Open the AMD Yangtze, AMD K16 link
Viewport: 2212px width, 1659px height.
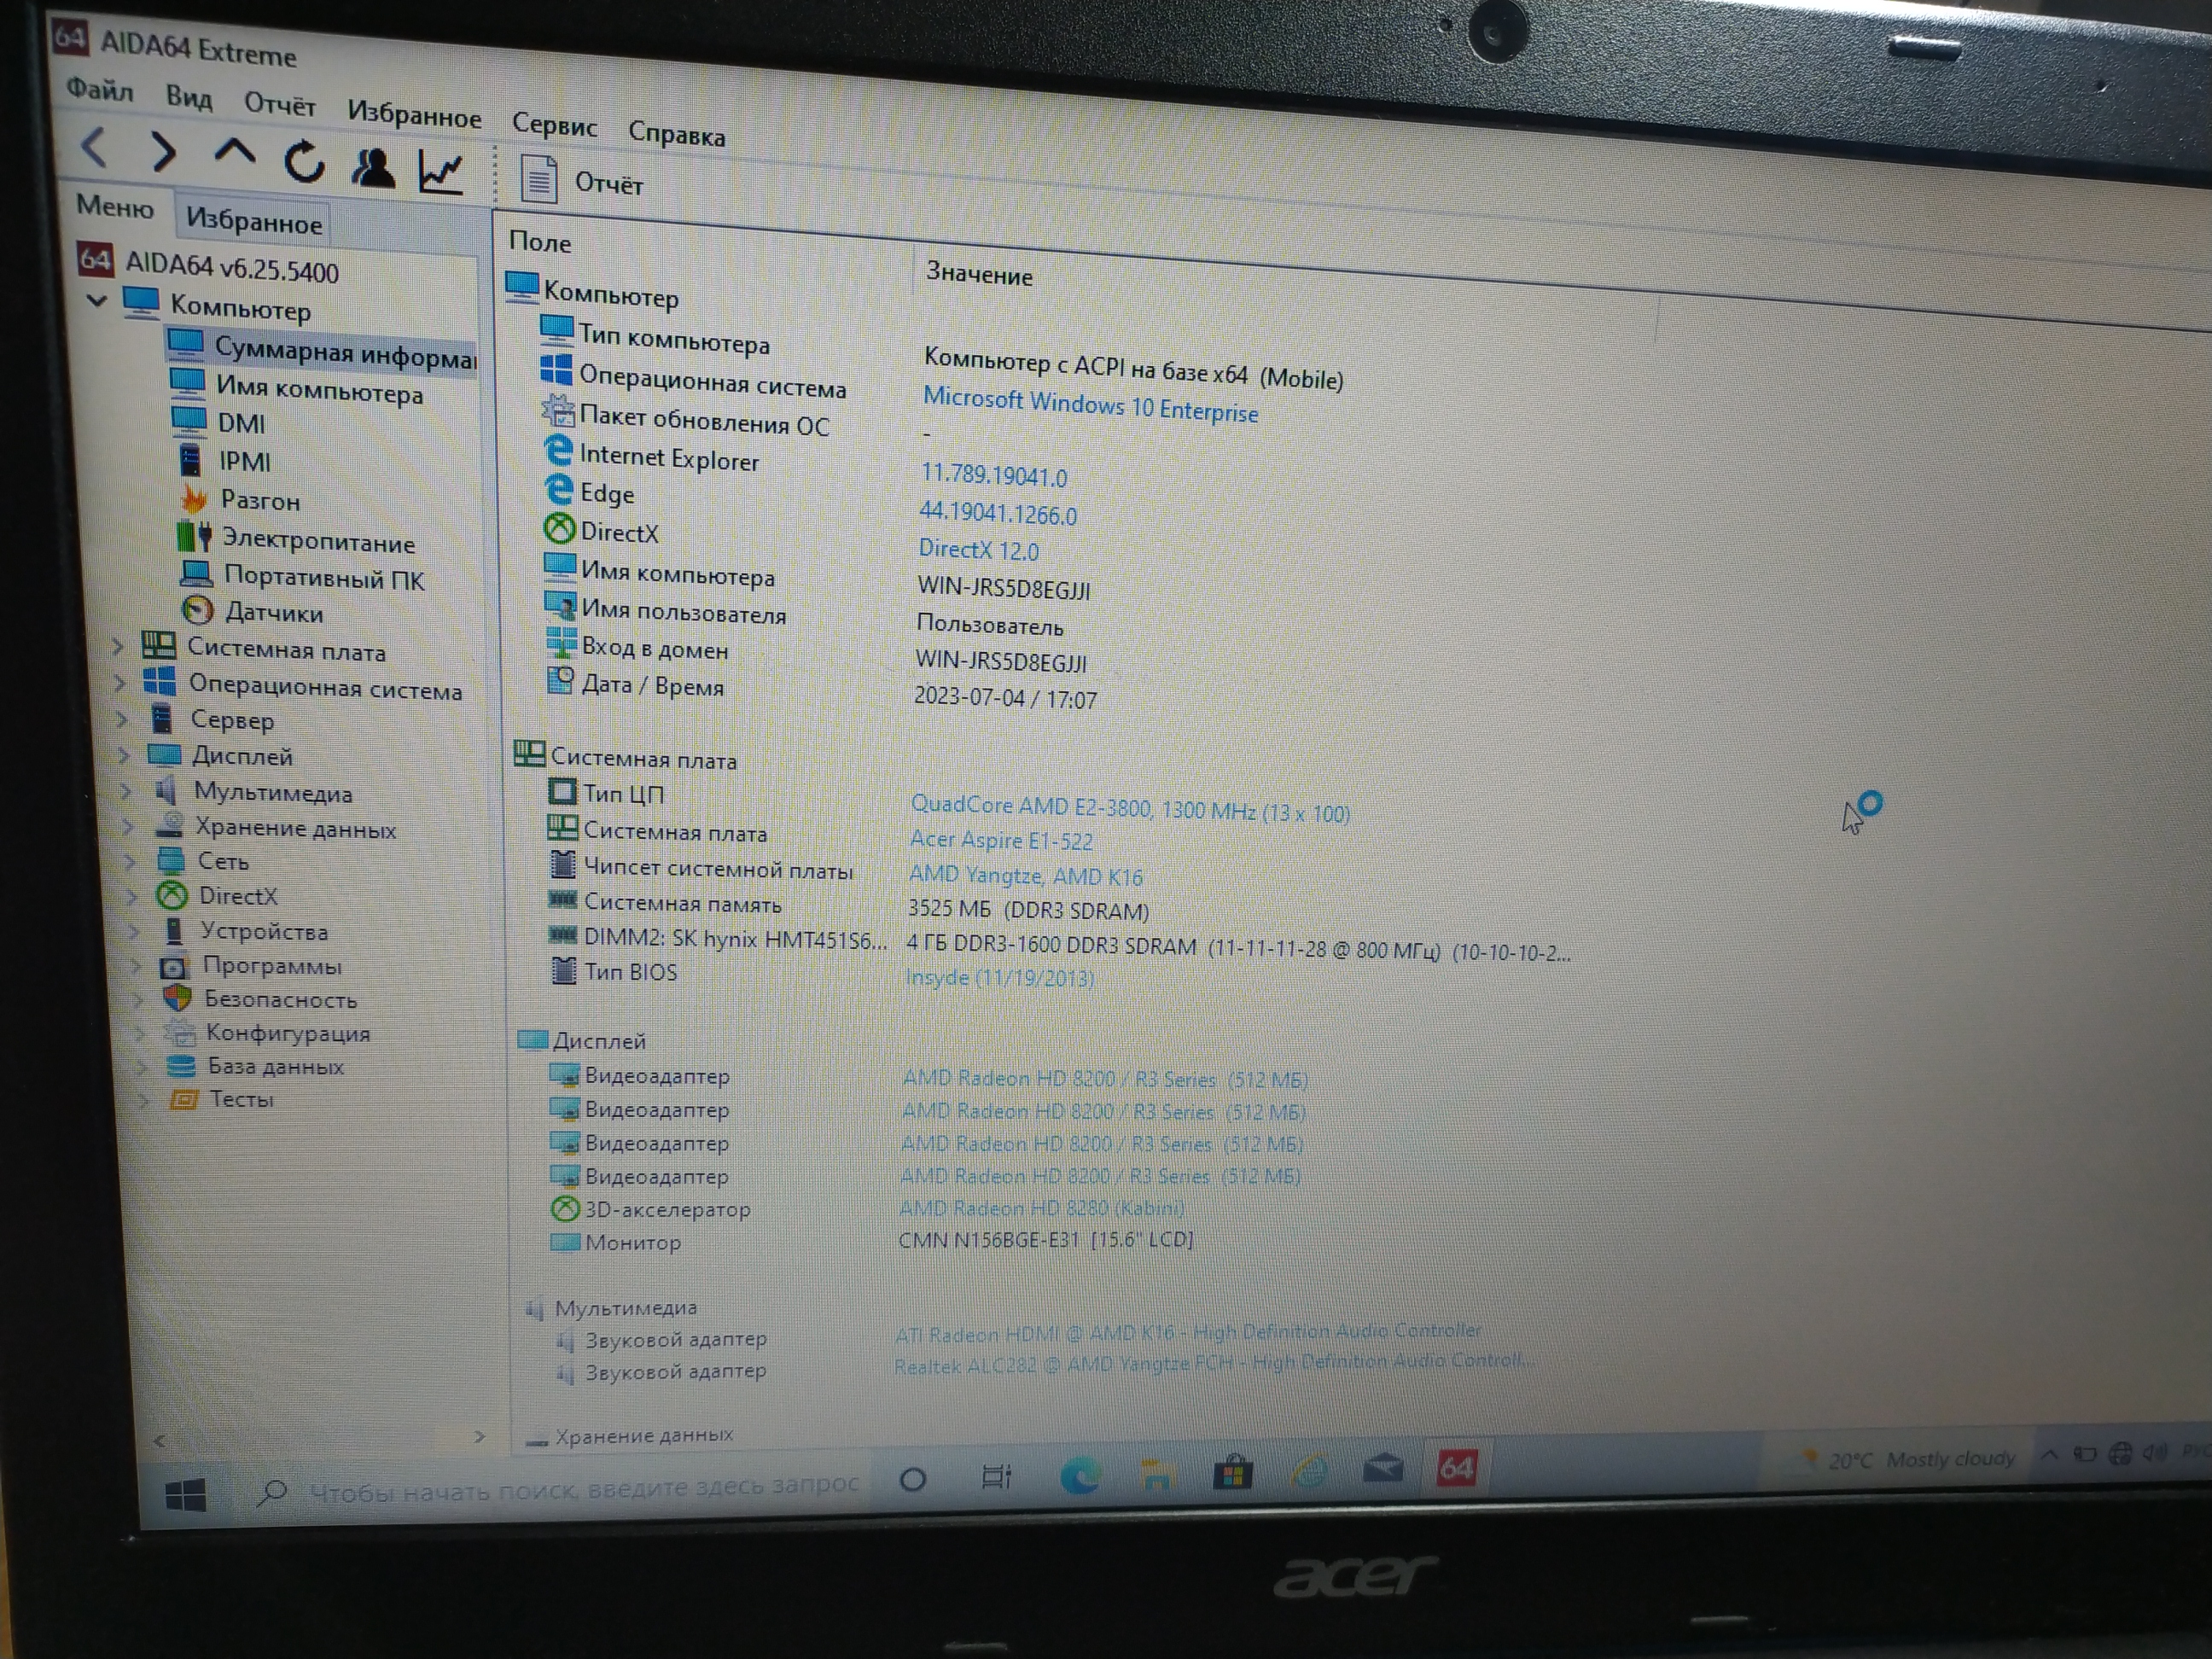1025,876
